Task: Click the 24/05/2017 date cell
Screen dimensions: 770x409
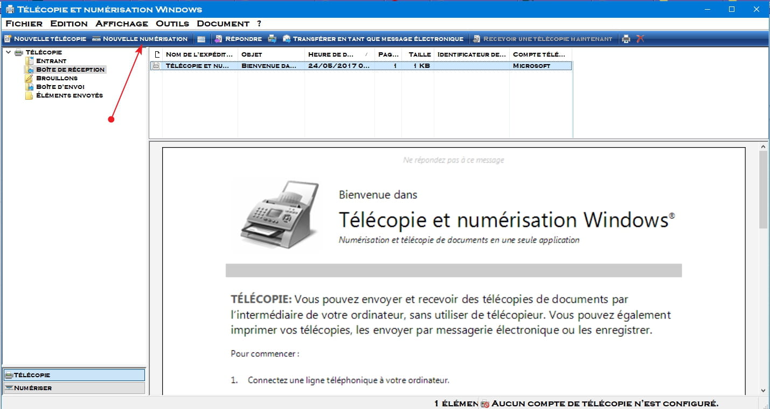Action: (339, 66)
